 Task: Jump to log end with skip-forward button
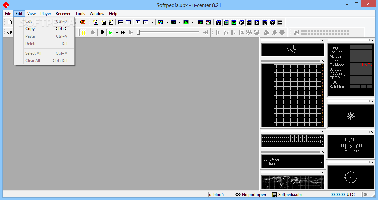(206, 32)
